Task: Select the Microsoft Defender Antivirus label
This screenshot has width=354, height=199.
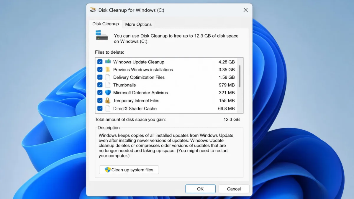Action: tap(140, 93)
